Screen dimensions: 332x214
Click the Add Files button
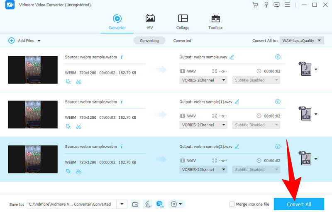point(24,41)
